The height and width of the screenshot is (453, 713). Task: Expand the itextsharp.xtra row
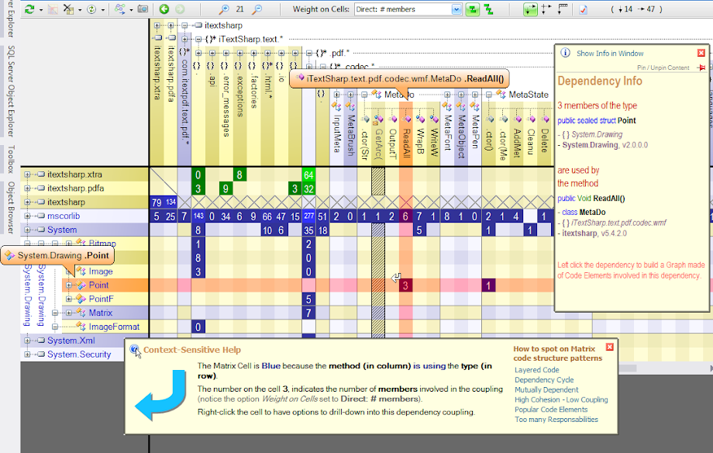tap(27, 175)
